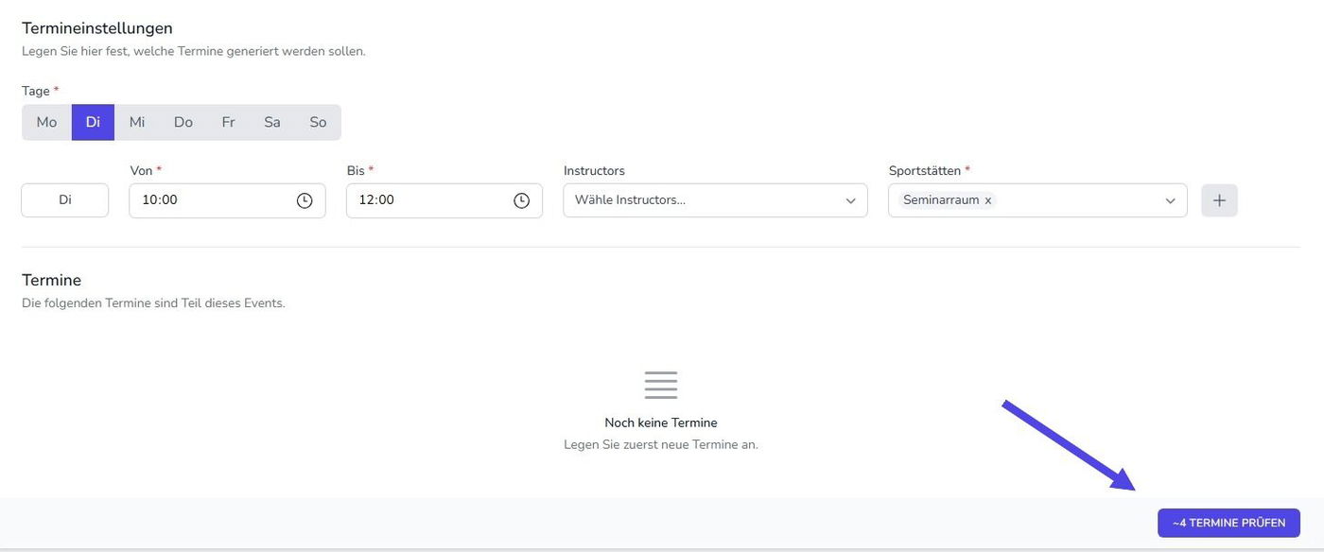Click the clock icon in Bis field

click(521, 200)
